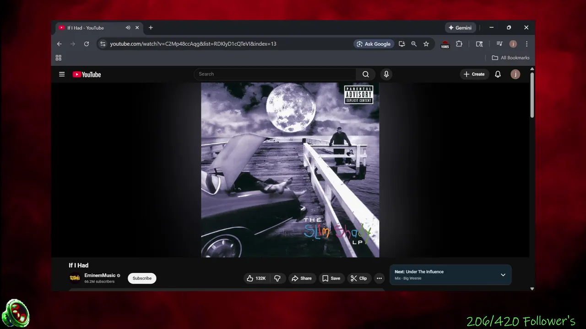The image size is (586, 329).
Task: Close the If I Had tab
Action: 137,28
